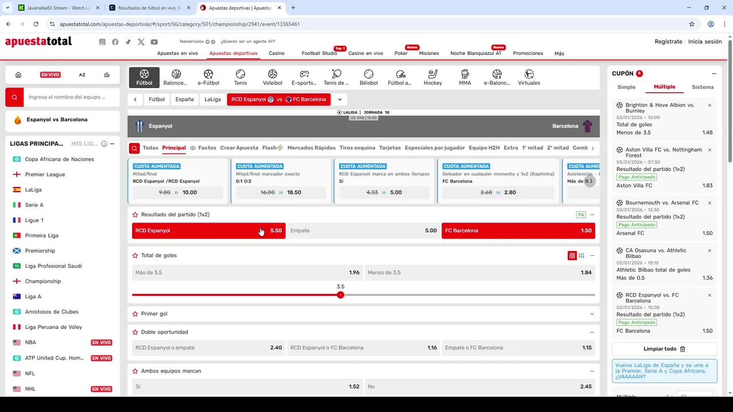Collapse the Doble oportunidad market
The height and width of the screenshot is (412, 733).
[592, 332]
